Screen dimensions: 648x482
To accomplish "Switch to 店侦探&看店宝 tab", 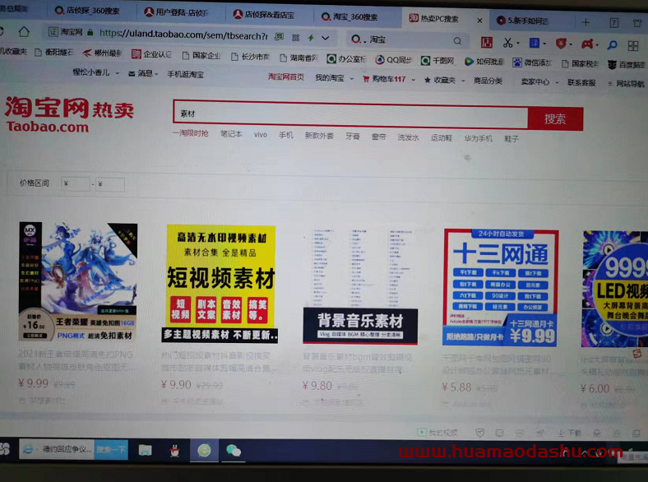I will pos(264,15).
